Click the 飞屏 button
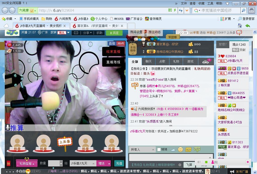 click(189, 165)
